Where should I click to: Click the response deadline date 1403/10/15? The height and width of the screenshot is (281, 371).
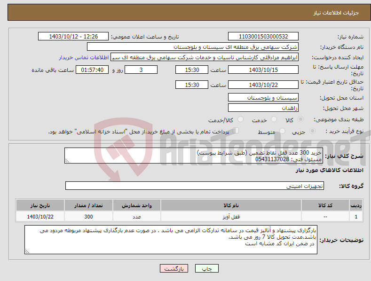point(263,70)
